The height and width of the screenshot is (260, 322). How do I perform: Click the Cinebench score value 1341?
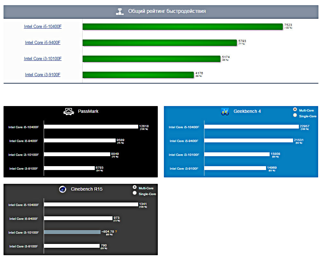pos(143,204)
